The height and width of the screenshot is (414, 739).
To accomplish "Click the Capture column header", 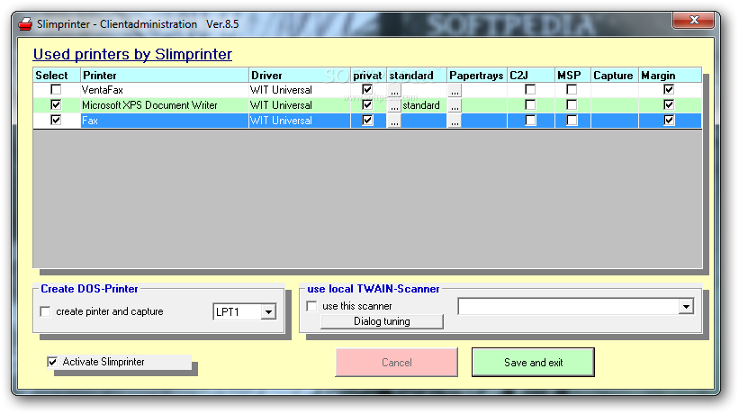I will (614, 76).
